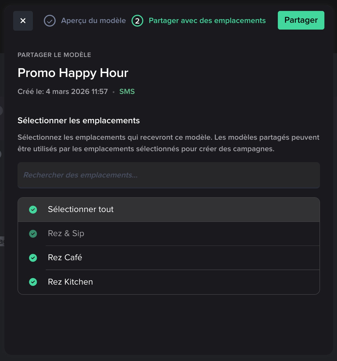Uncheck the Sélectionner tout checkbox

coord(33,210)
